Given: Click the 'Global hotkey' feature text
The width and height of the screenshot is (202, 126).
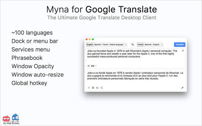Looking at the screenshot, I should (29, 83).
